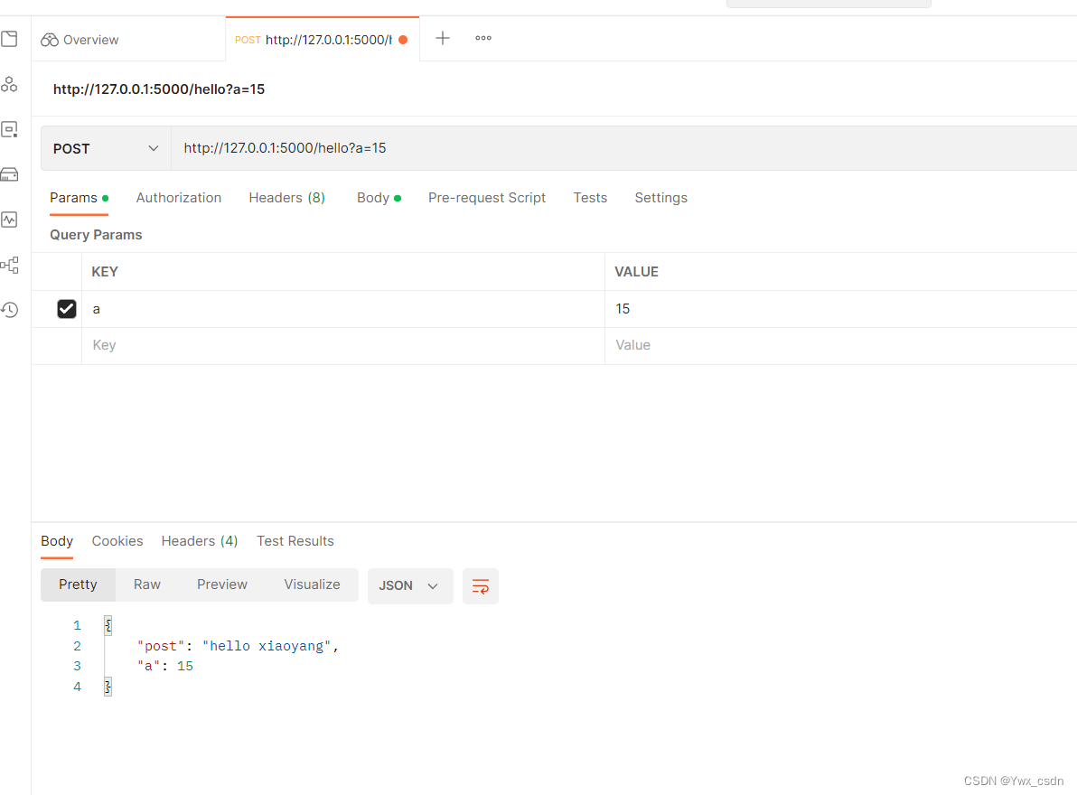This screenshot has width=1077, height=795.
Task: Open the POST method dropdown
Action: [x=104, y=147]
